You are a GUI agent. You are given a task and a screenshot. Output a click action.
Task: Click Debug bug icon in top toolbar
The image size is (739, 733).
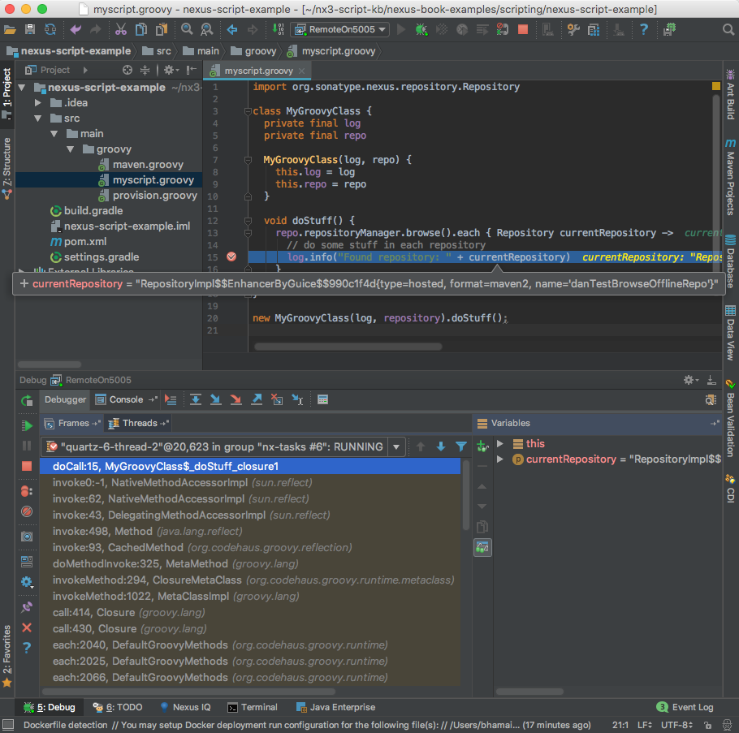(x=421, y=29)
